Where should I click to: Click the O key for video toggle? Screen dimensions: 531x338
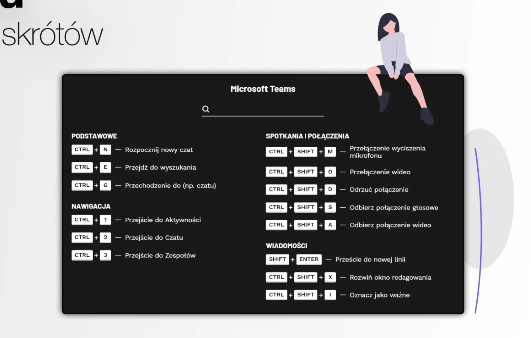330,172
